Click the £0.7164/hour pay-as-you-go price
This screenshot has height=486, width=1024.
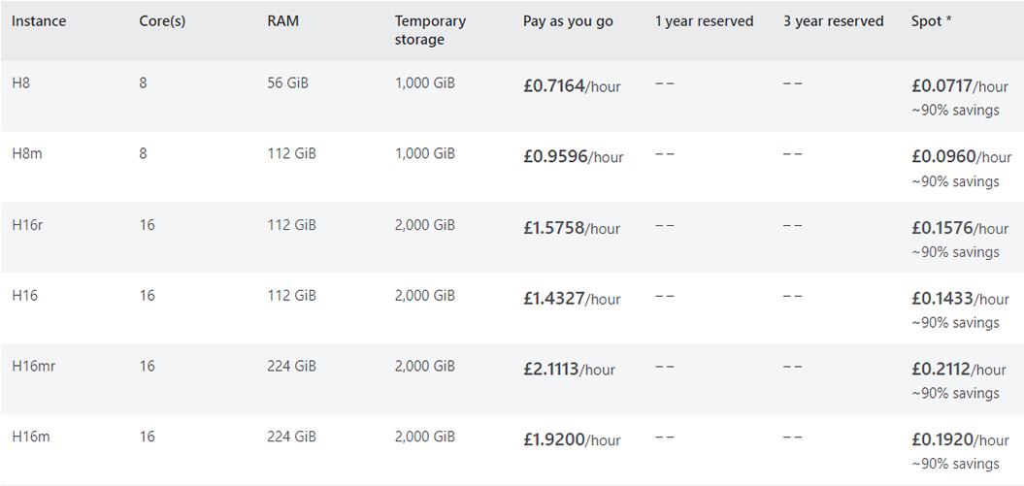[571, 86]
